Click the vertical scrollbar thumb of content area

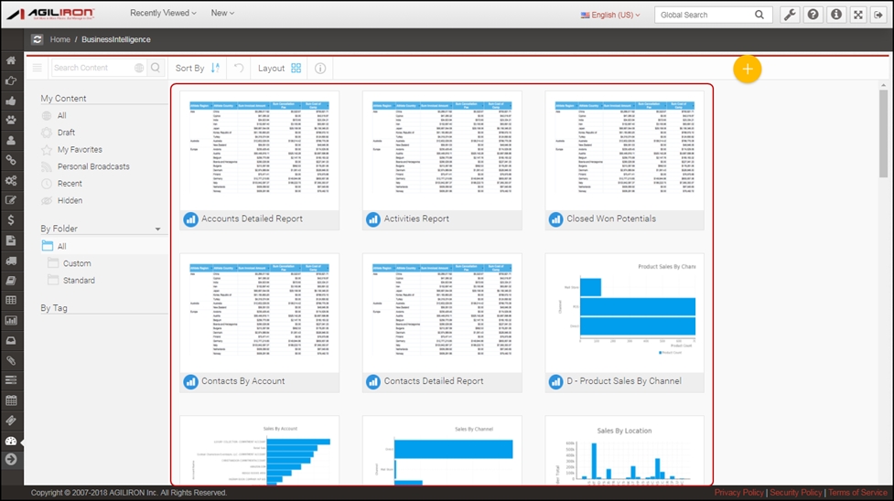pyautogui.click(x=883, y=134)
